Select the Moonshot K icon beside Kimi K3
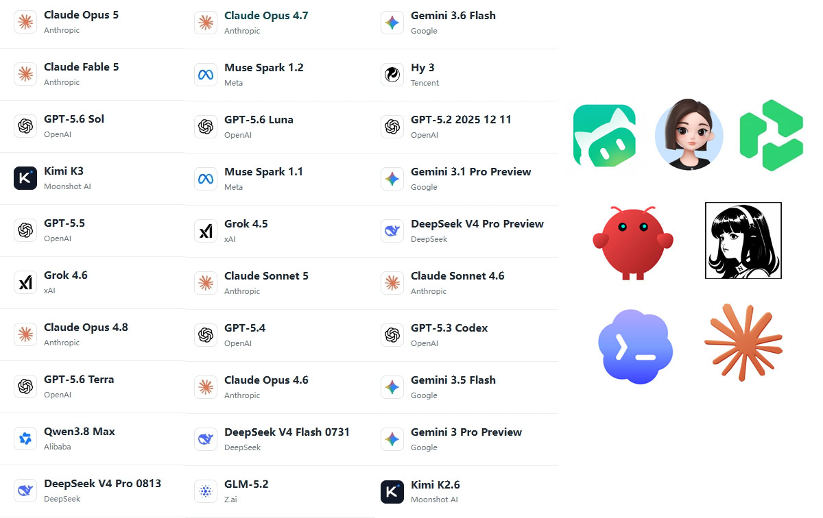 click(25, 177)
